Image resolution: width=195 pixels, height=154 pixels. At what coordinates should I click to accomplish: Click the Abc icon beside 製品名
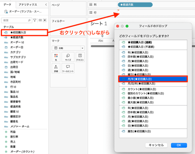pos(6,97)
